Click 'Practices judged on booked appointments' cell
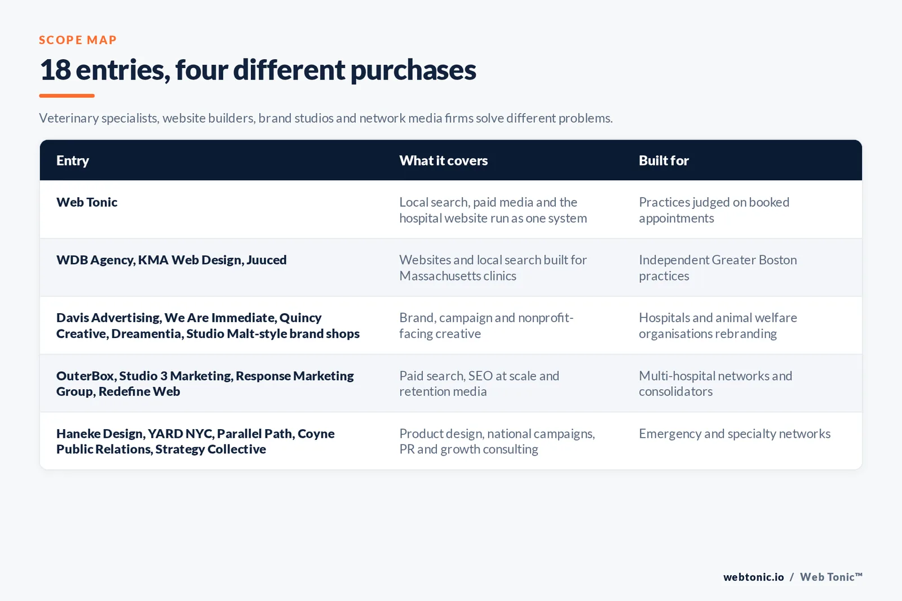 pyautogui.click(x=714, y=210)
